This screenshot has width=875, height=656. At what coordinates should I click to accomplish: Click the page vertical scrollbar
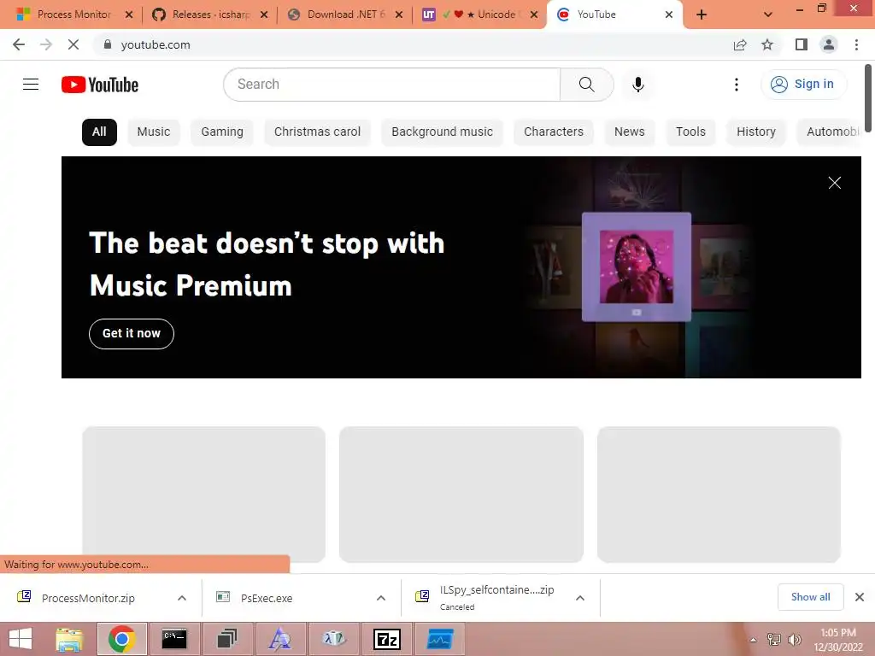[x=868, y=97]
